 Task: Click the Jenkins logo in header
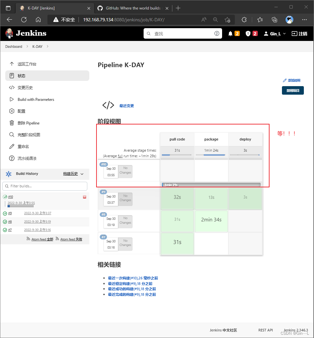(26, 33)
